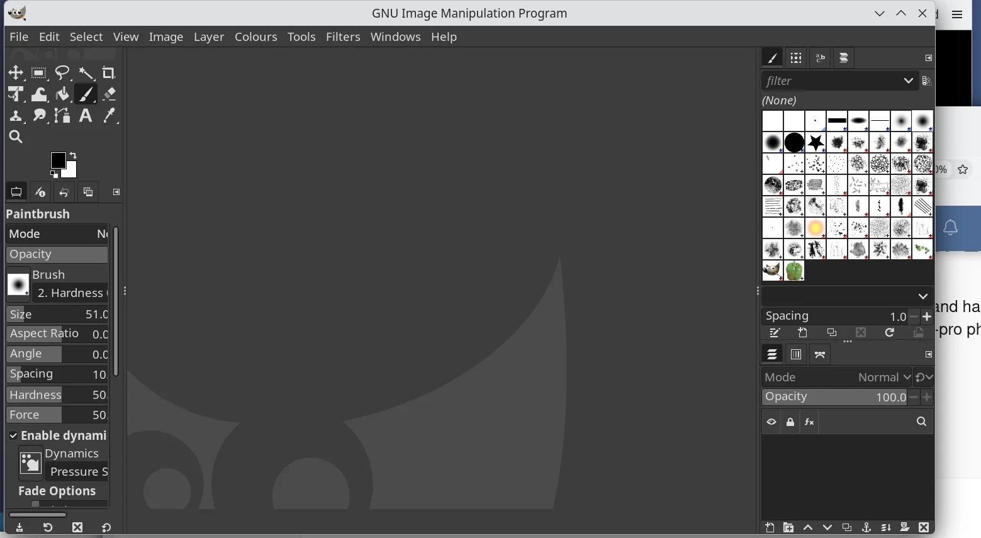
Task: Toggle brush view next to filter box
Action: pos(926,81)
